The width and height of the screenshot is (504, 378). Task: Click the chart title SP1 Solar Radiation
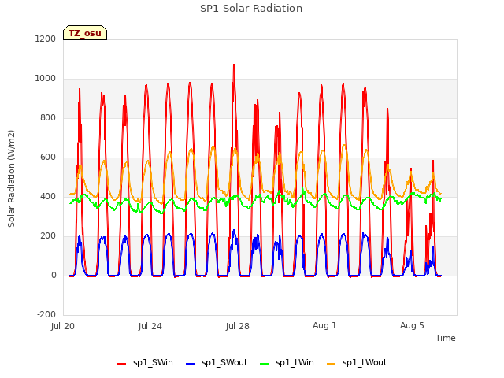pyautogui.click(x=251, y=9)
